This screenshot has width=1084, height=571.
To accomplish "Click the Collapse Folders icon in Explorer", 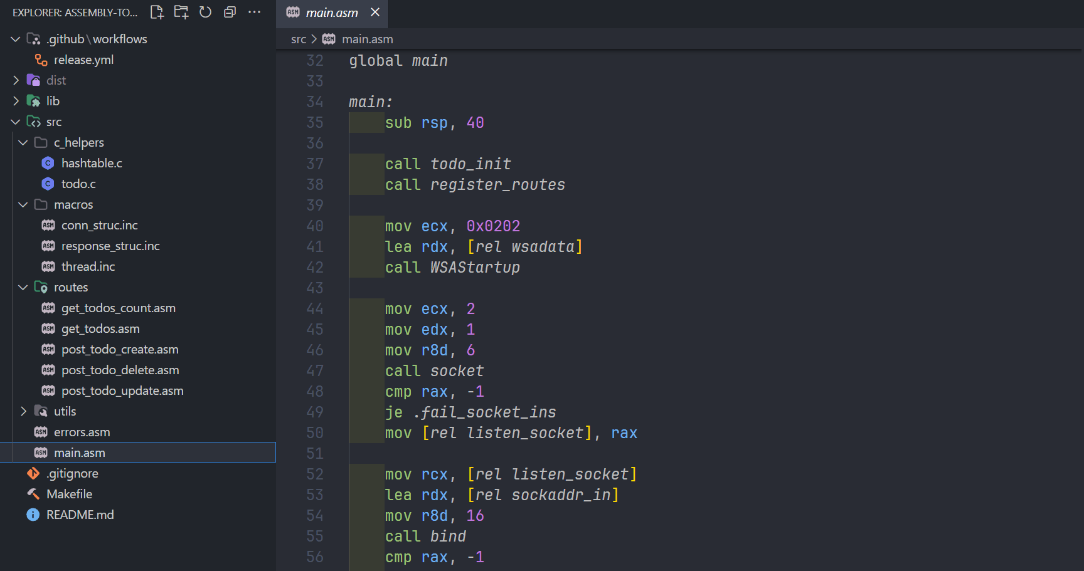I will pyautogui.click(x=230, y=12).
